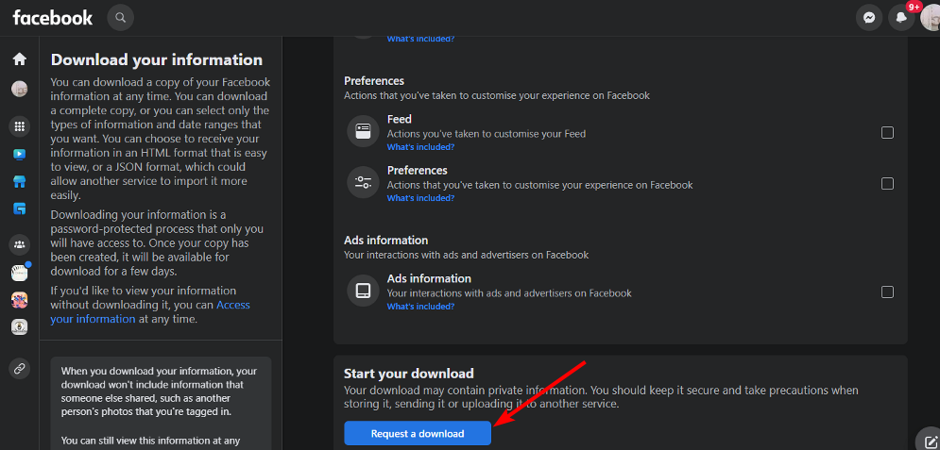The height and width of the screenshot is (450, 940).
Task: Open your profile from the sidebar avatar
Action: click(20, 90)
